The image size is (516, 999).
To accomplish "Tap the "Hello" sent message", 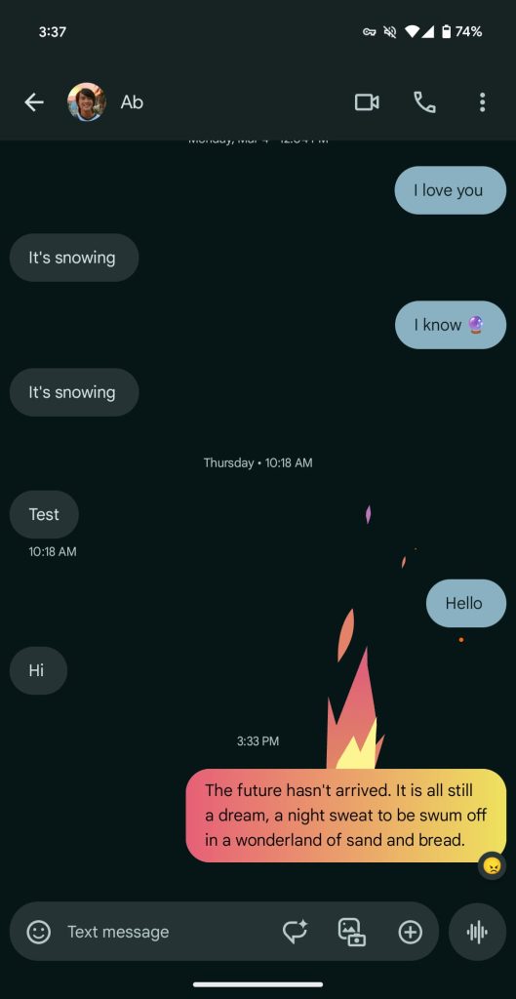I will pyautogui.click(x=465, y=603).
